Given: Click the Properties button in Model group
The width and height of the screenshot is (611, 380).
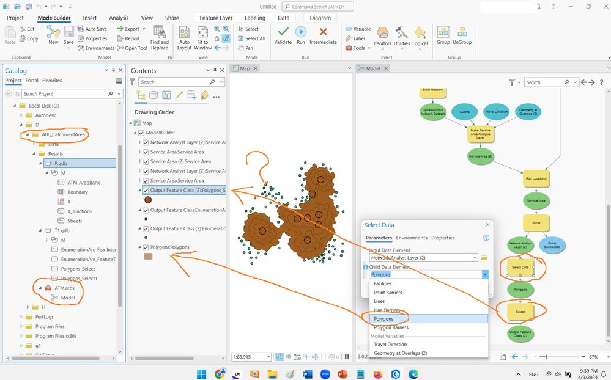Looking at the screenshot, I should 92,38.
